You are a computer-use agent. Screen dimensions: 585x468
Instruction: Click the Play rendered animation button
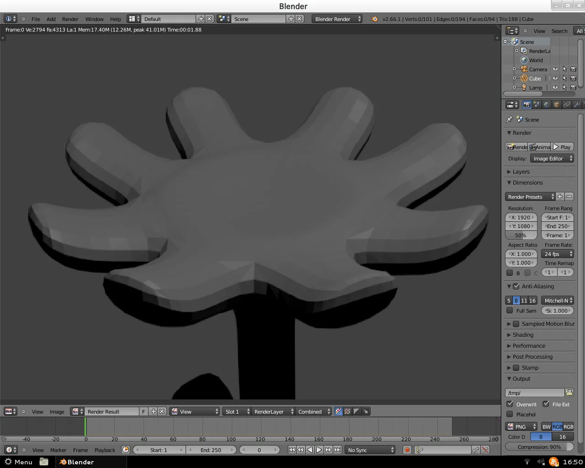[x=562, y=147]
